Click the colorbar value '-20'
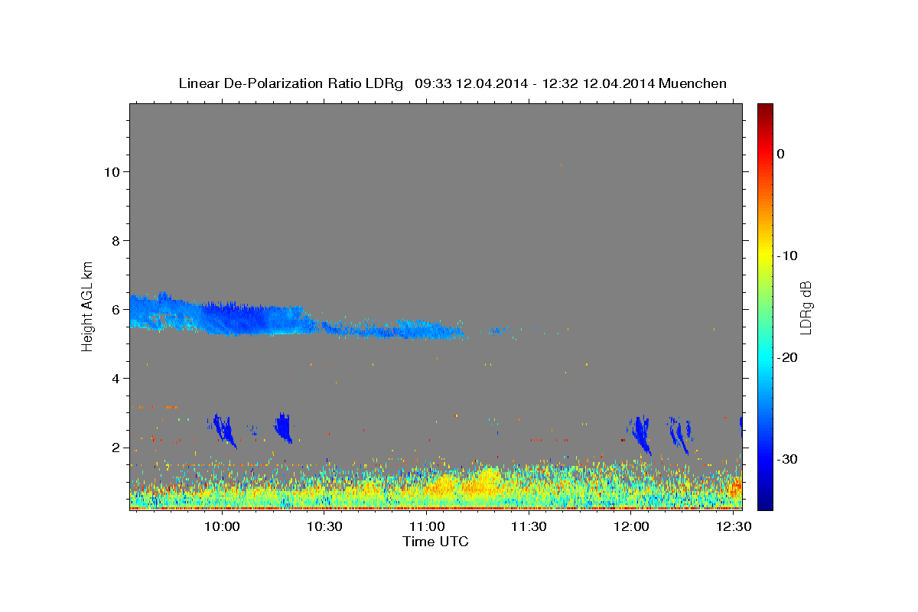The image size is (918, 612). point(788,357)
